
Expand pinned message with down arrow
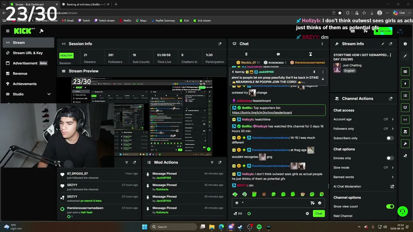point(323,79)
